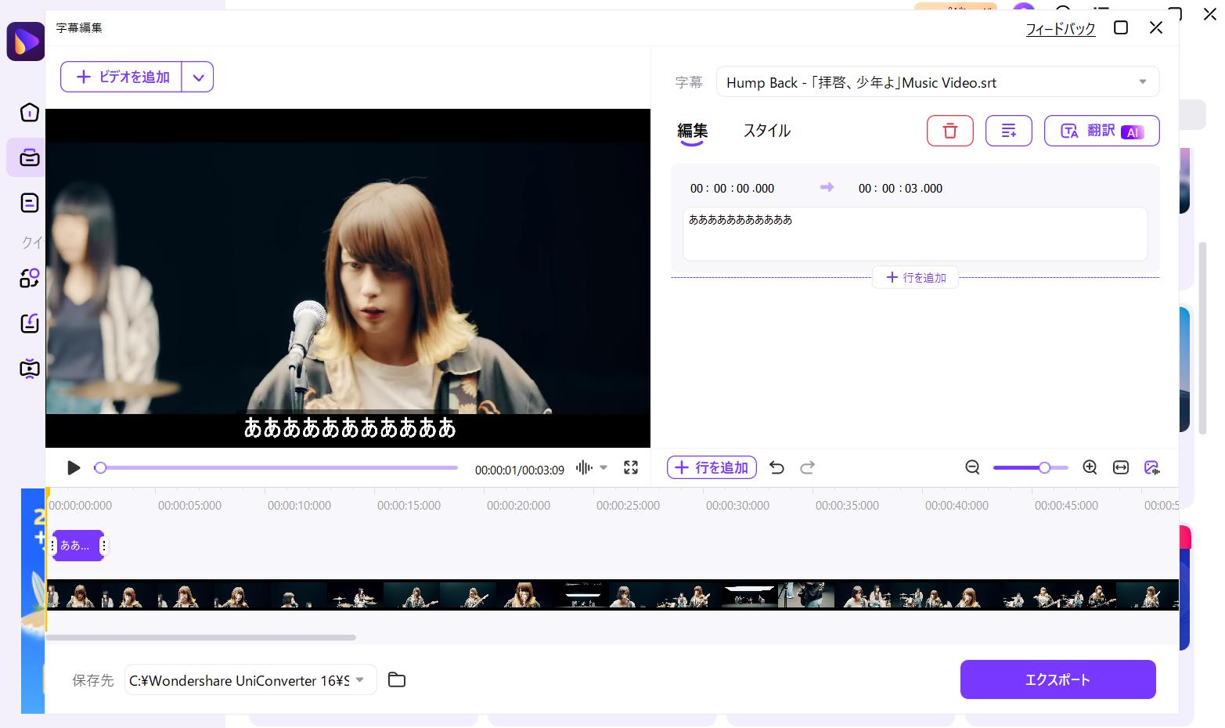Click the 00:00:10:000 mark on the timeline ruler
This screenshot has height=728, width=1225.
(299, 506)
